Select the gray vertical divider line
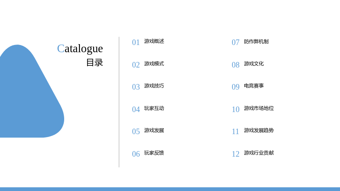 [x=119, y=102]
